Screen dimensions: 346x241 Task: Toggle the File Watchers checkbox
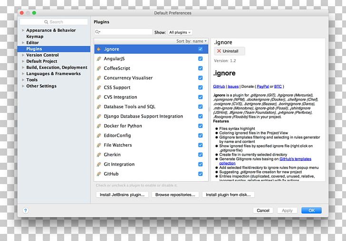[x=200, y=145]
